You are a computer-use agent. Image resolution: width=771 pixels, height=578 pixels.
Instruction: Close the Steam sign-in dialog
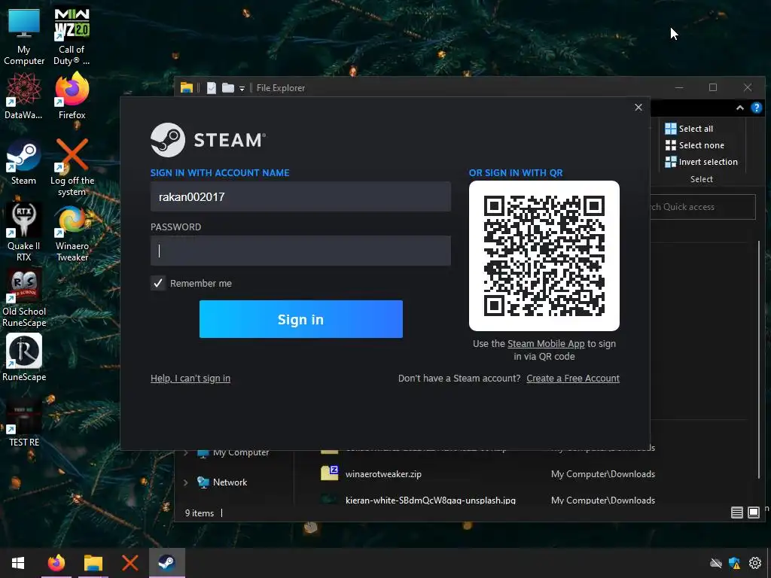[638, 107]
